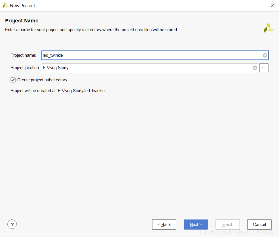Cancel the New Project wizard

coord(259,225)
